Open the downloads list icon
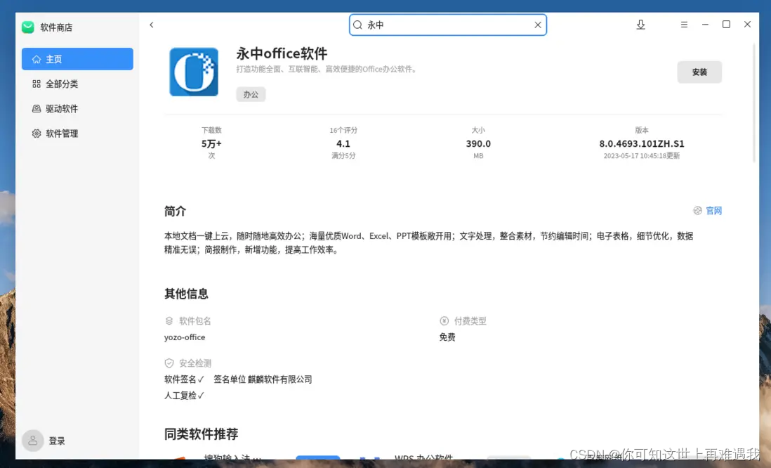 [640, 25]
